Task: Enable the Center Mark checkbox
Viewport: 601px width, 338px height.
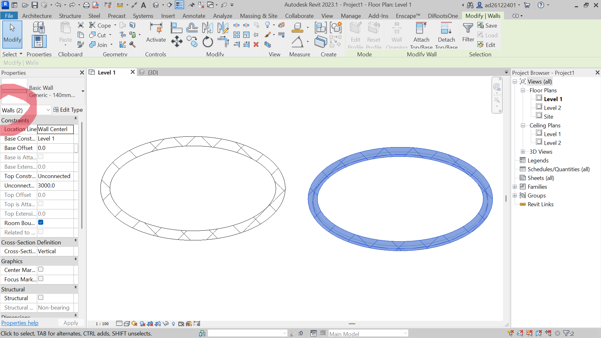Action: pyautogui.click(x=41, y=269)
